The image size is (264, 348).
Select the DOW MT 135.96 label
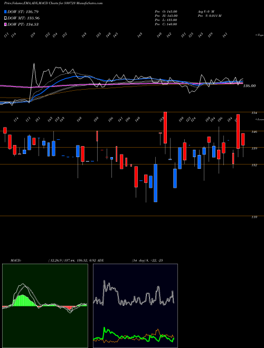[24, 18]
